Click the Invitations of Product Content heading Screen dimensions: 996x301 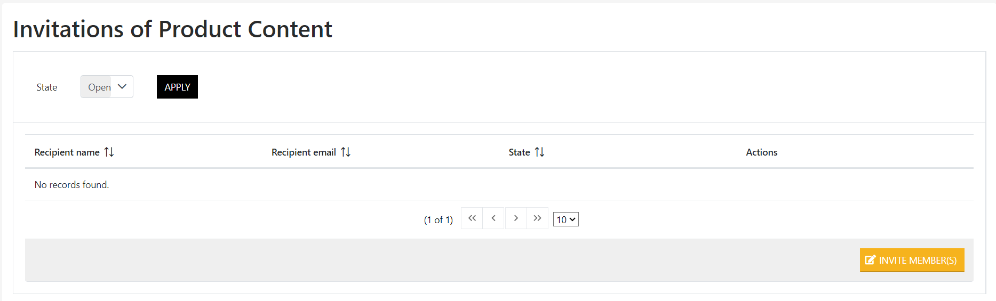(x=172, y=29)
